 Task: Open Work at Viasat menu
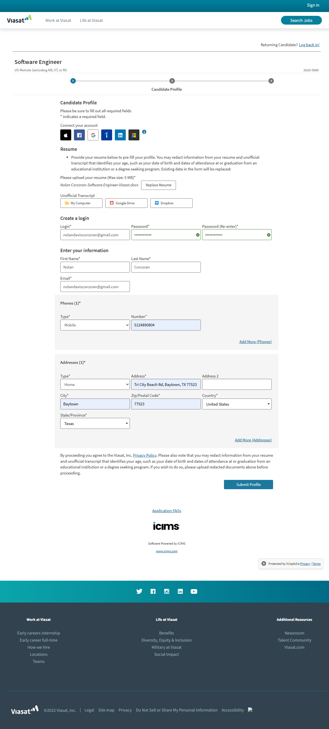(58, 20)
